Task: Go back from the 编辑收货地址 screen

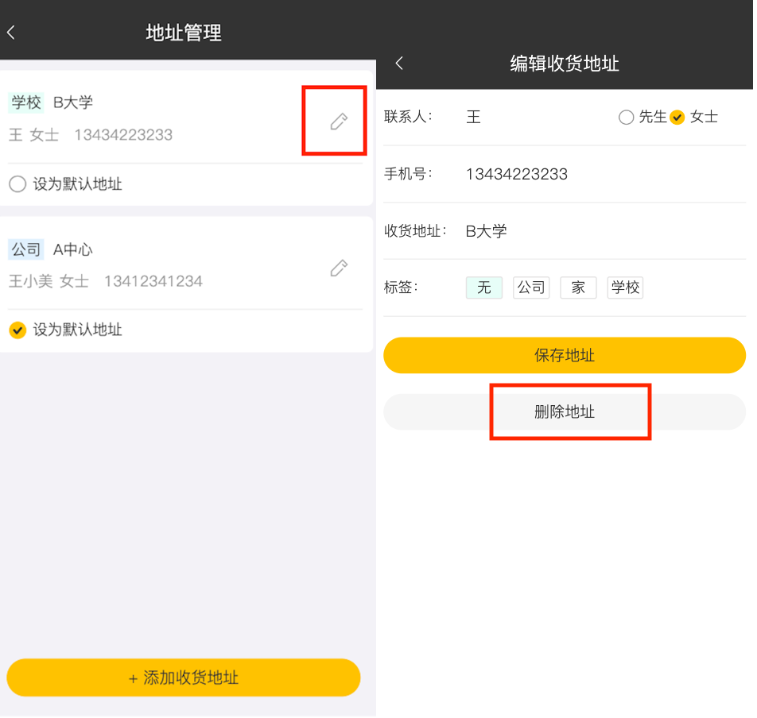Action: coord(399,64)
